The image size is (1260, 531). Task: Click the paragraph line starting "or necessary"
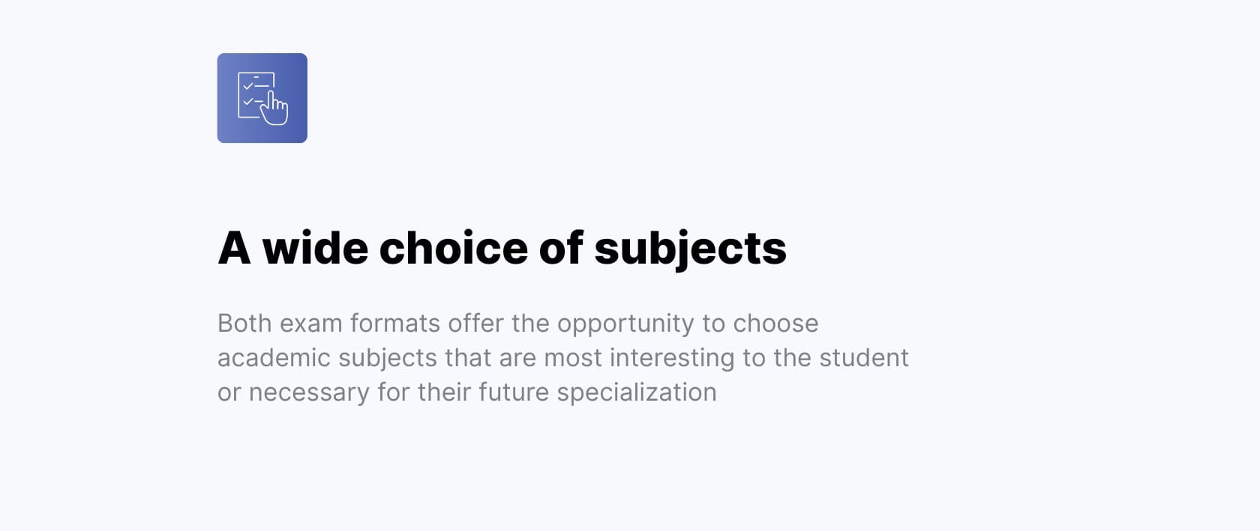[x=466, y=392]
